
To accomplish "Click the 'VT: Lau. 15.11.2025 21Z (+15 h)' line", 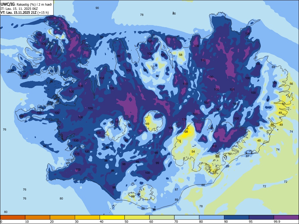I will [x=25, y=13].
